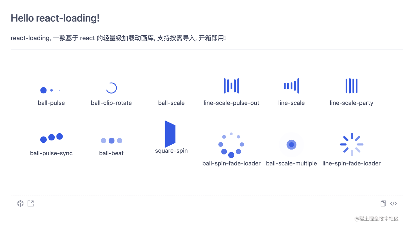Viewport: 405px width, 228px height.
Task: Click the Hello react-loading heading
Action: (x=55, y=18)
